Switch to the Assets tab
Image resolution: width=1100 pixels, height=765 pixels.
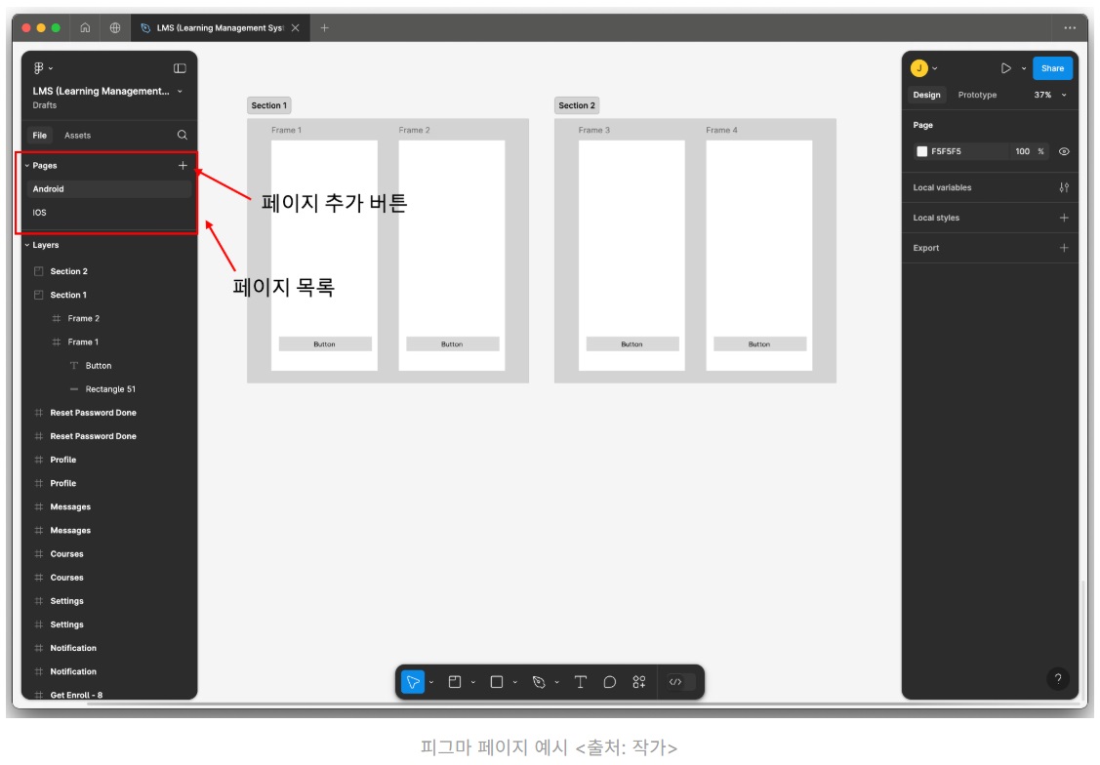click(x=77, y=136)
